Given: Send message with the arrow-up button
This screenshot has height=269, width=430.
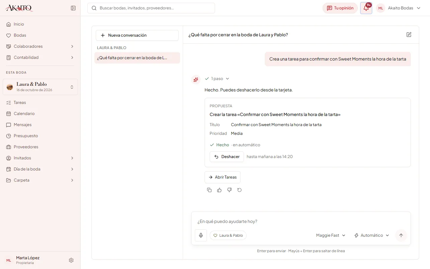Looking at the screenshot, I should pyautogui.click(x=401, y=235).
